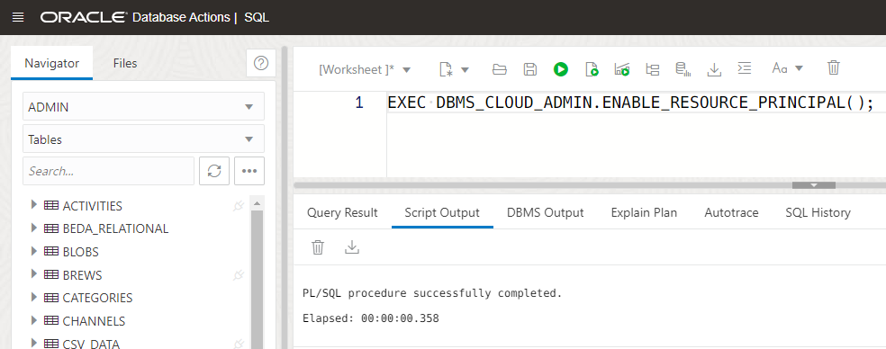Click the new worksheet file icon
The image size is (886, 349).
pyautogui.click(x=446, y=69)
